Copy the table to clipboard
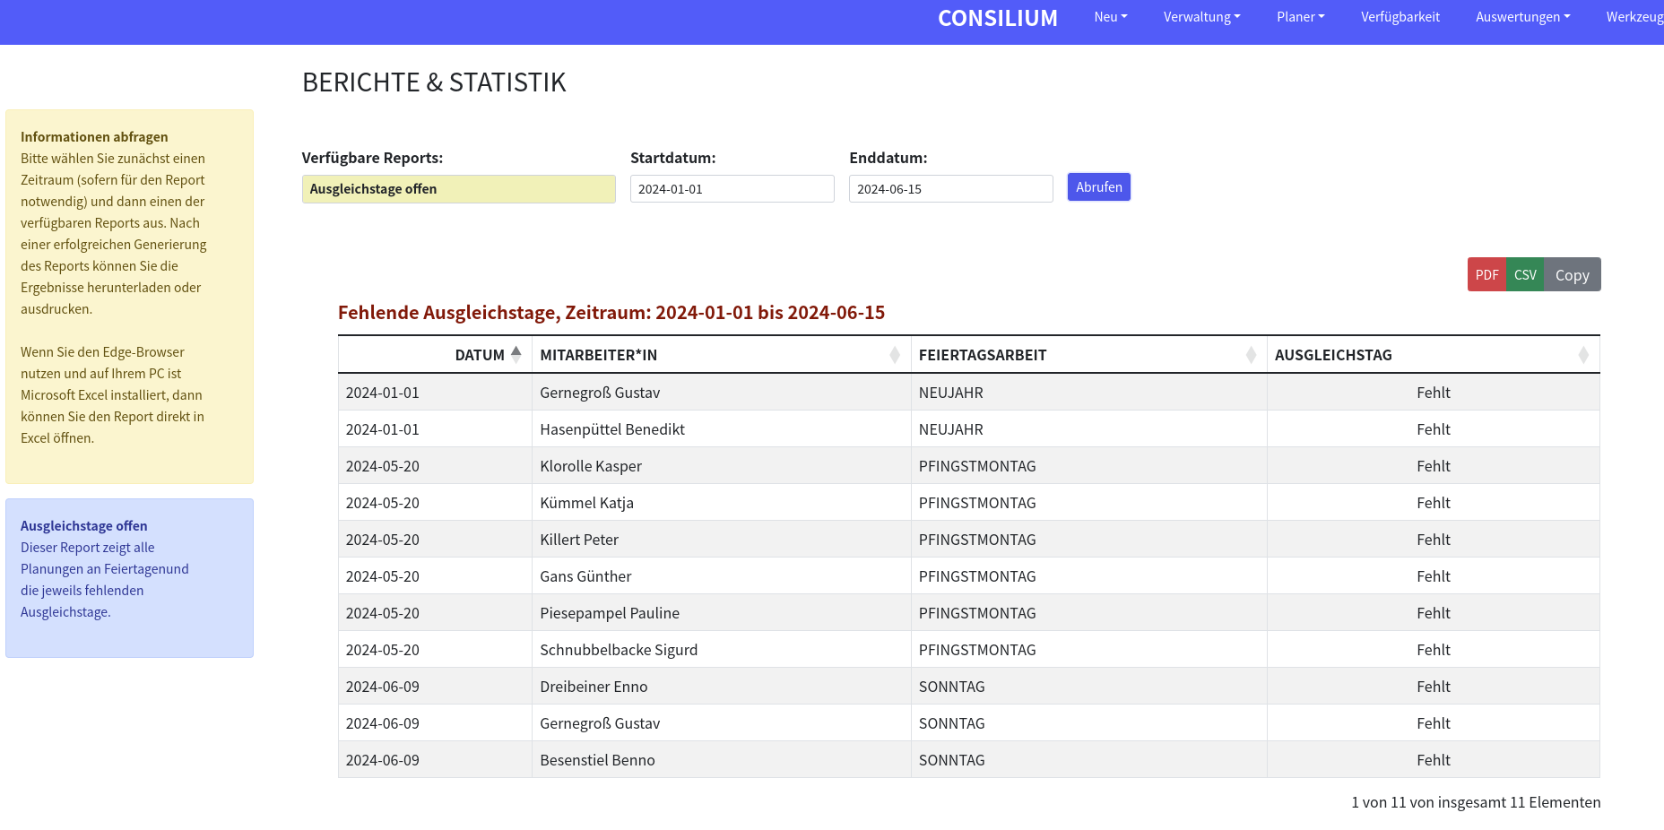Image resolution: width=1664 pixels, height=830 pixels. (1573, 275)
